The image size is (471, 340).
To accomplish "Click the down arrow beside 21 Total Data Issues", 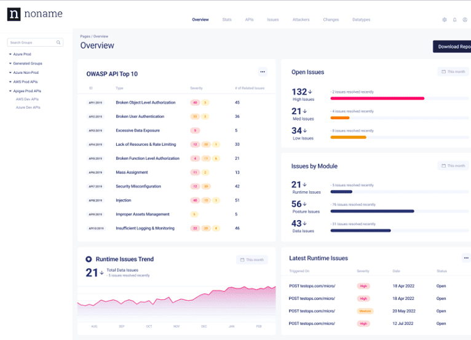I will 102,273.
